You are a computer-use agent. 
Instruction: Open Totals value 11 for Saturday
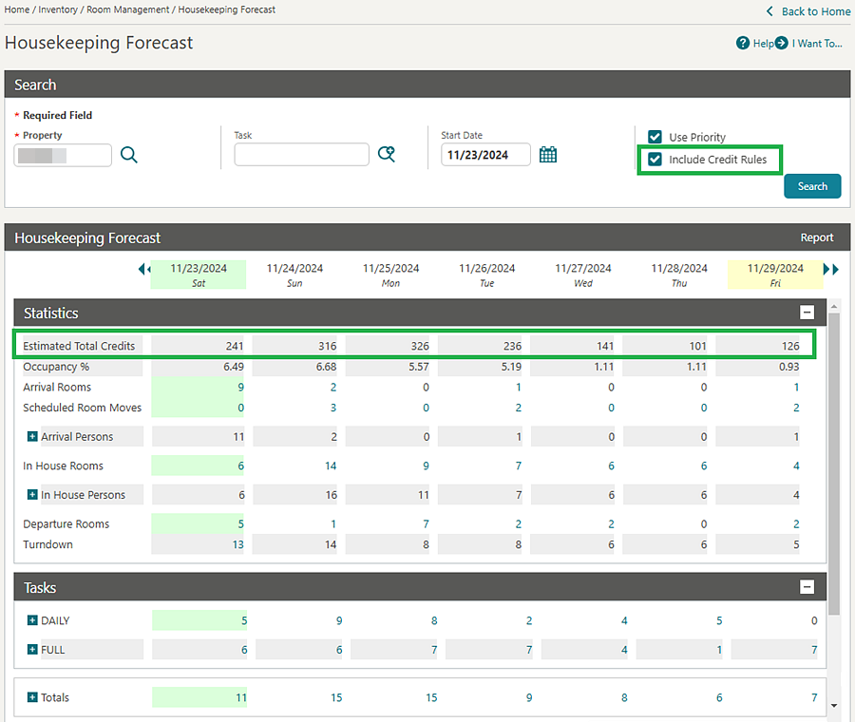(241, 697)
